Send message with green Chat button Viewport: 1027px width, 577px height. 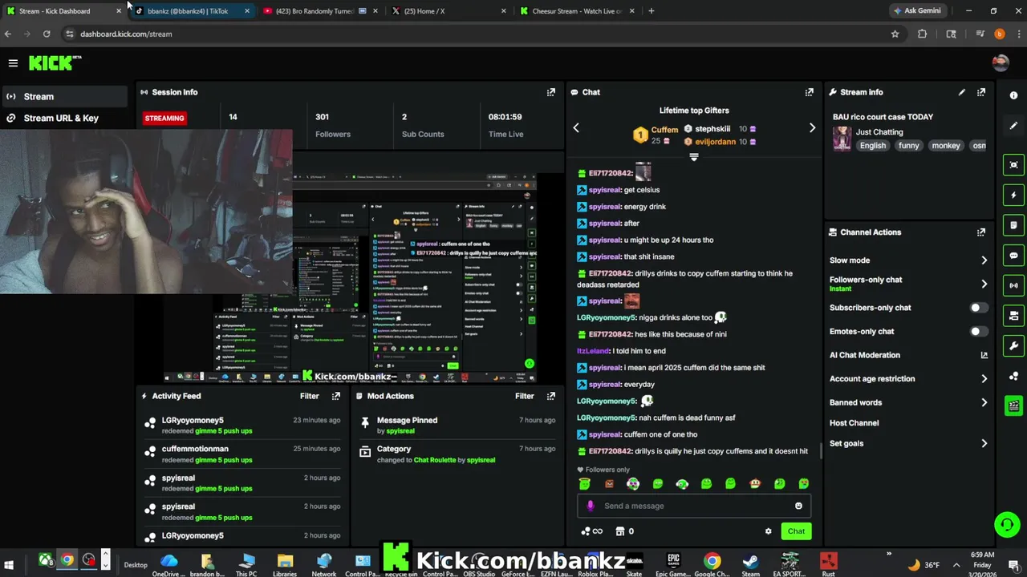796,531
